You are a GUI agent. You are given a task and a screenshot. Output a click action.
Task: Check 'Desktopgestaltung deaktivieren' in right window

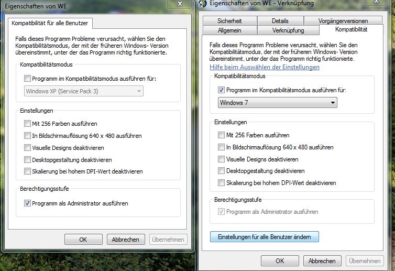pos(221,171)
